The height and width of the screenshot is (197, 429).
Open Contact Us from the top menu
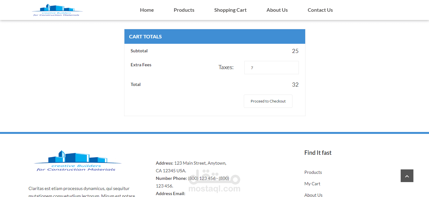[x=320, y=10]
